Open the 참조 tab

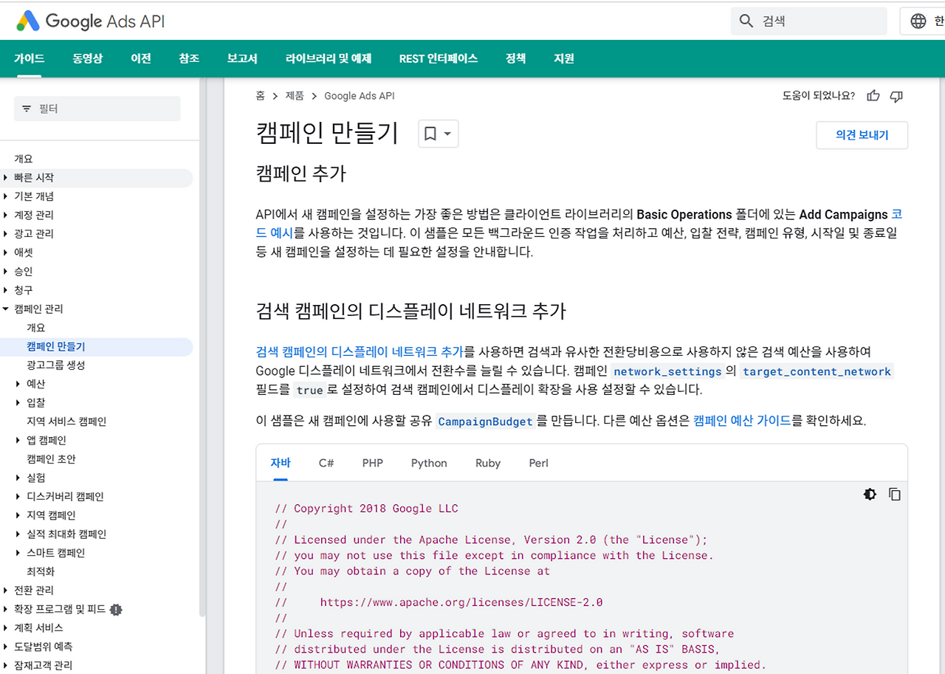[x=189, y=58]
